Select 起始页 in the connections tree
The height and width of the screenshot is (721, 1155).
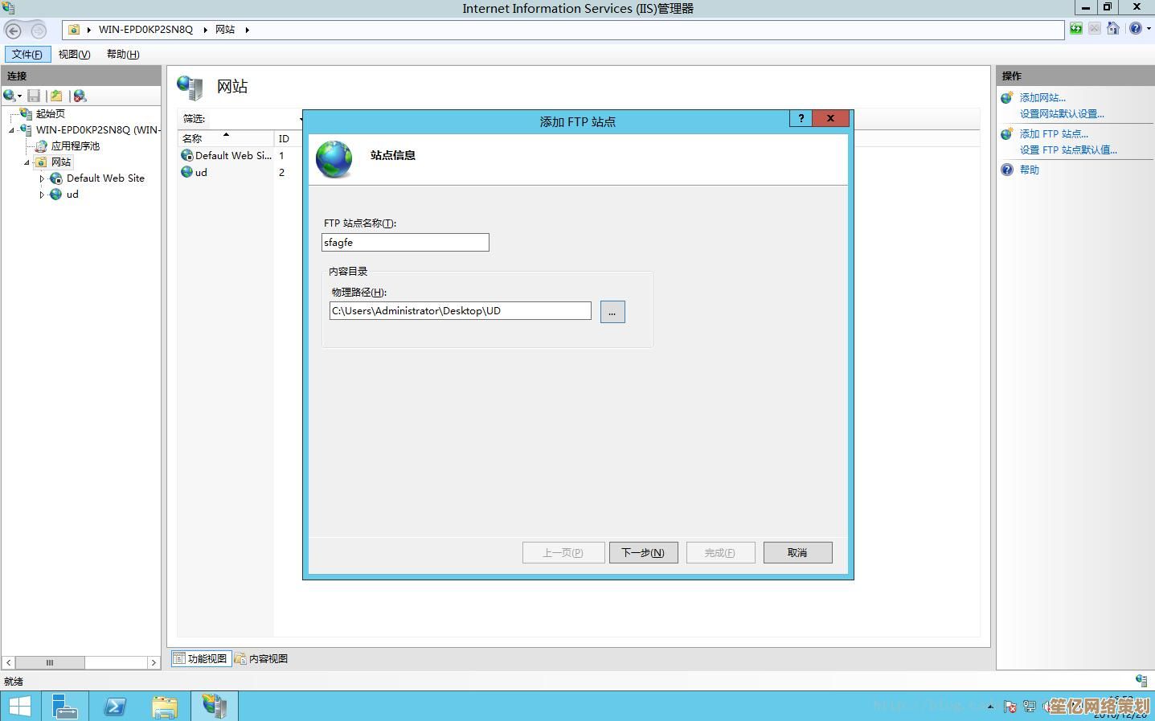click(50, 113)
